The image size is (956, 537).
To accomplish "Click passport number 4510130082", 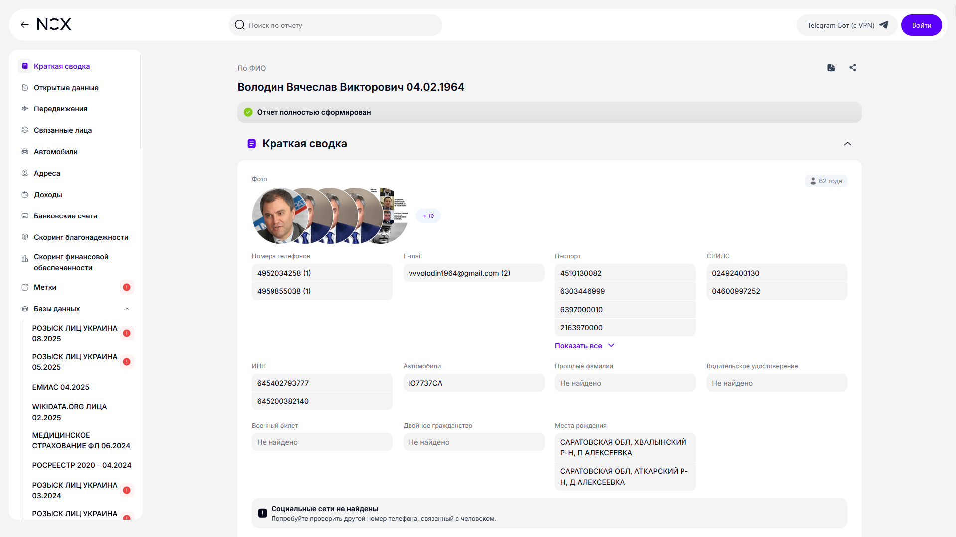I will coord(625,273).
